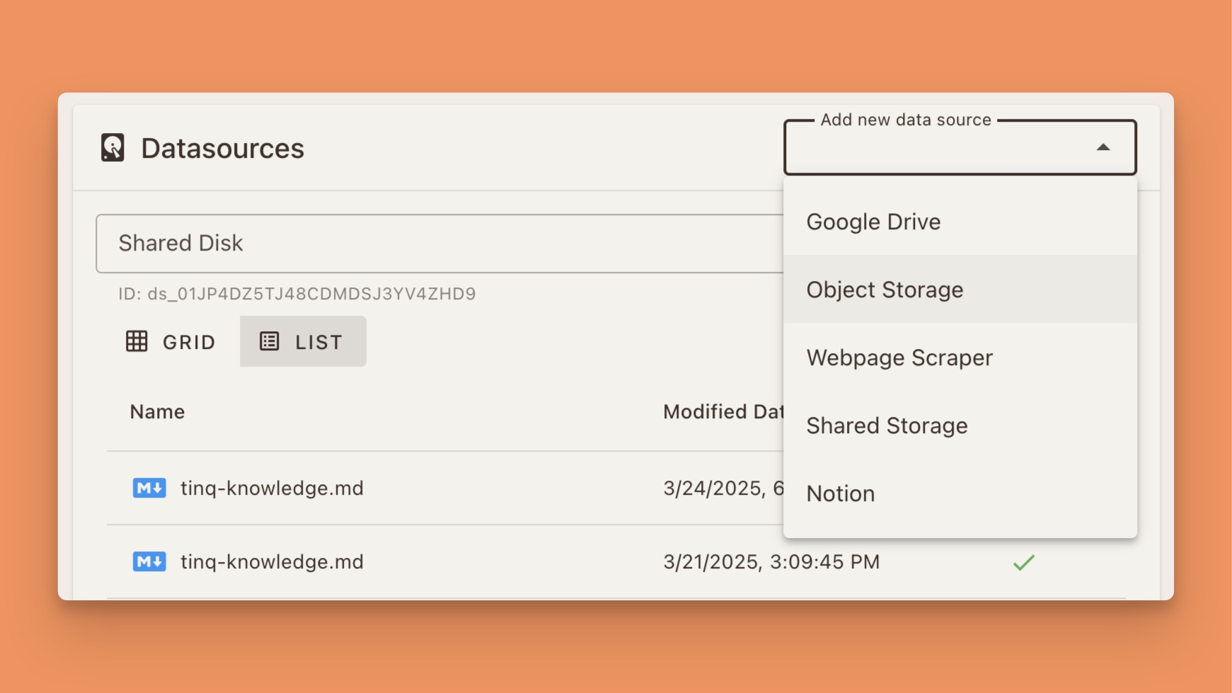Click the markdown icon of the second tinq-knowledge.md
The width and height of the screenshot is (1232, 693).
coord(149,561)
